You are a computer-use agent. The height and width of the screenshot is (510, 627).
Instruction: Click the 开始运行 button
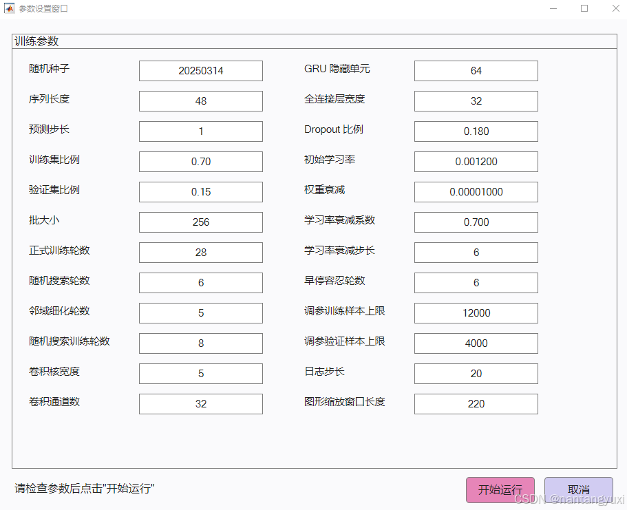click(x=500, y=489)
